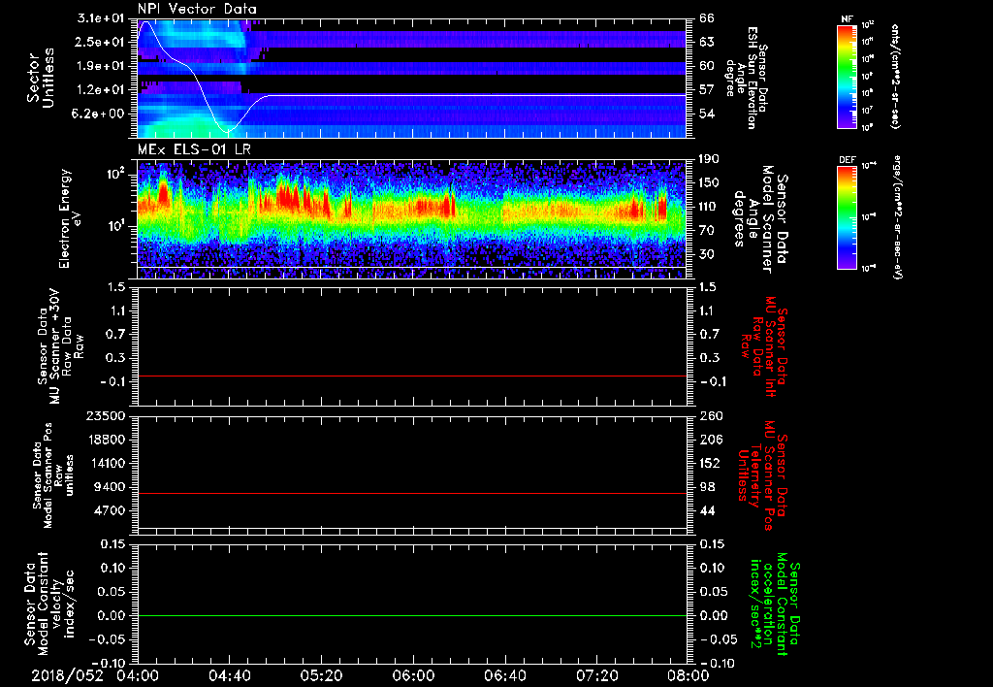Click the 110 scanner angle tick label
The height and width of the screenshot is (687, 993).
(709, 207)
